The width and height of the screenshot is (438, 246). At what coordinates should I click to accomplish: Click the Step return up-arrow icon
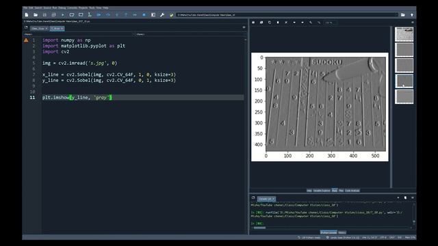point(126,15)
